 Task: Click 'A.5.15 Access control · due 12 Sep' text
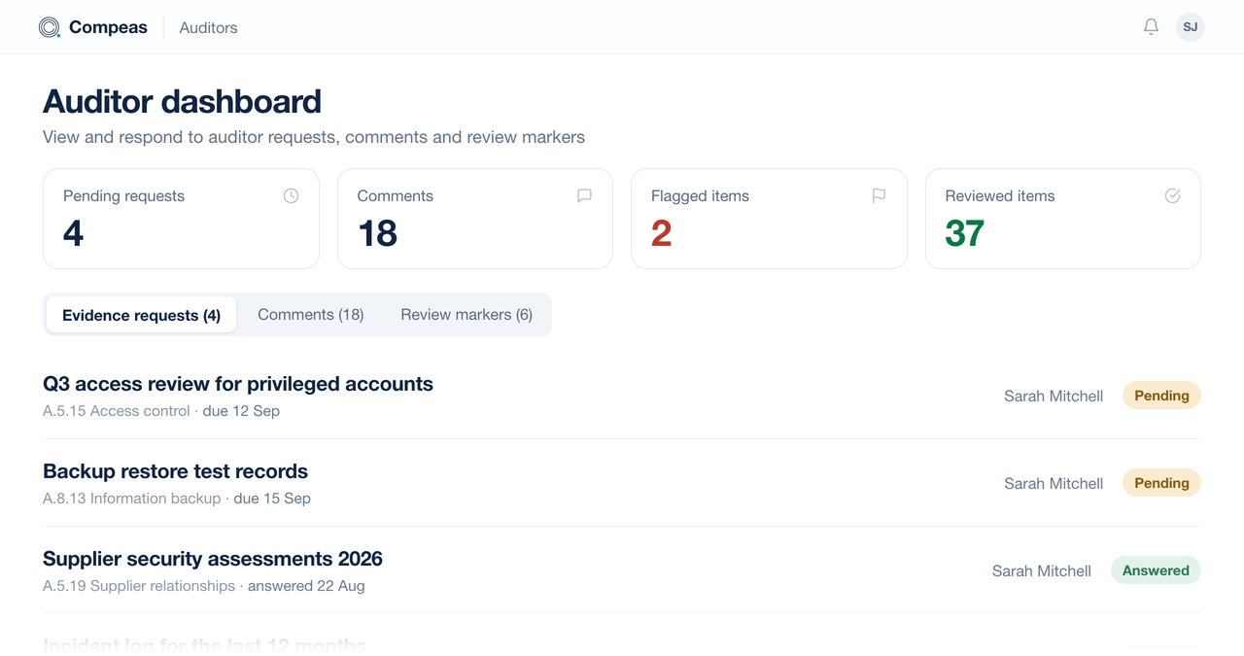coord(161,411)
